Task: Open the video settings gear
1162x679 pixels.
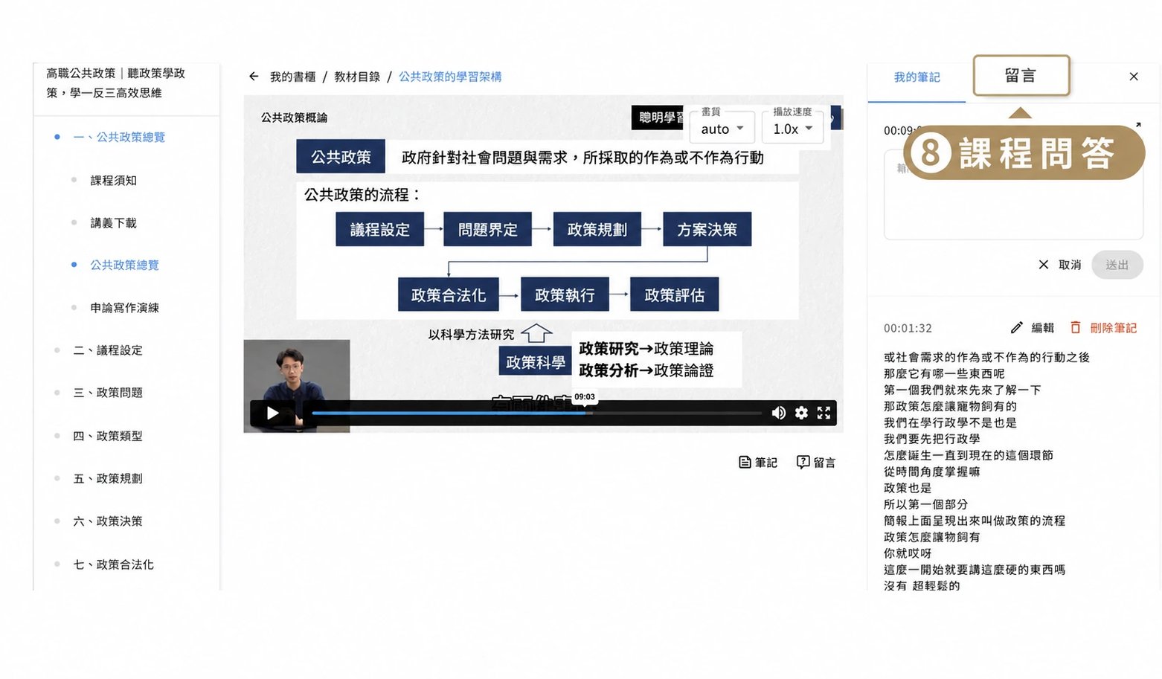Action: tap(801, 413)
